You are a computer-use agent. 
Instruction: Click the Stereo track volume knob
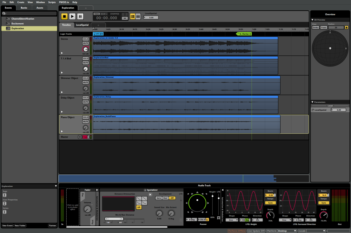point(85,49)
